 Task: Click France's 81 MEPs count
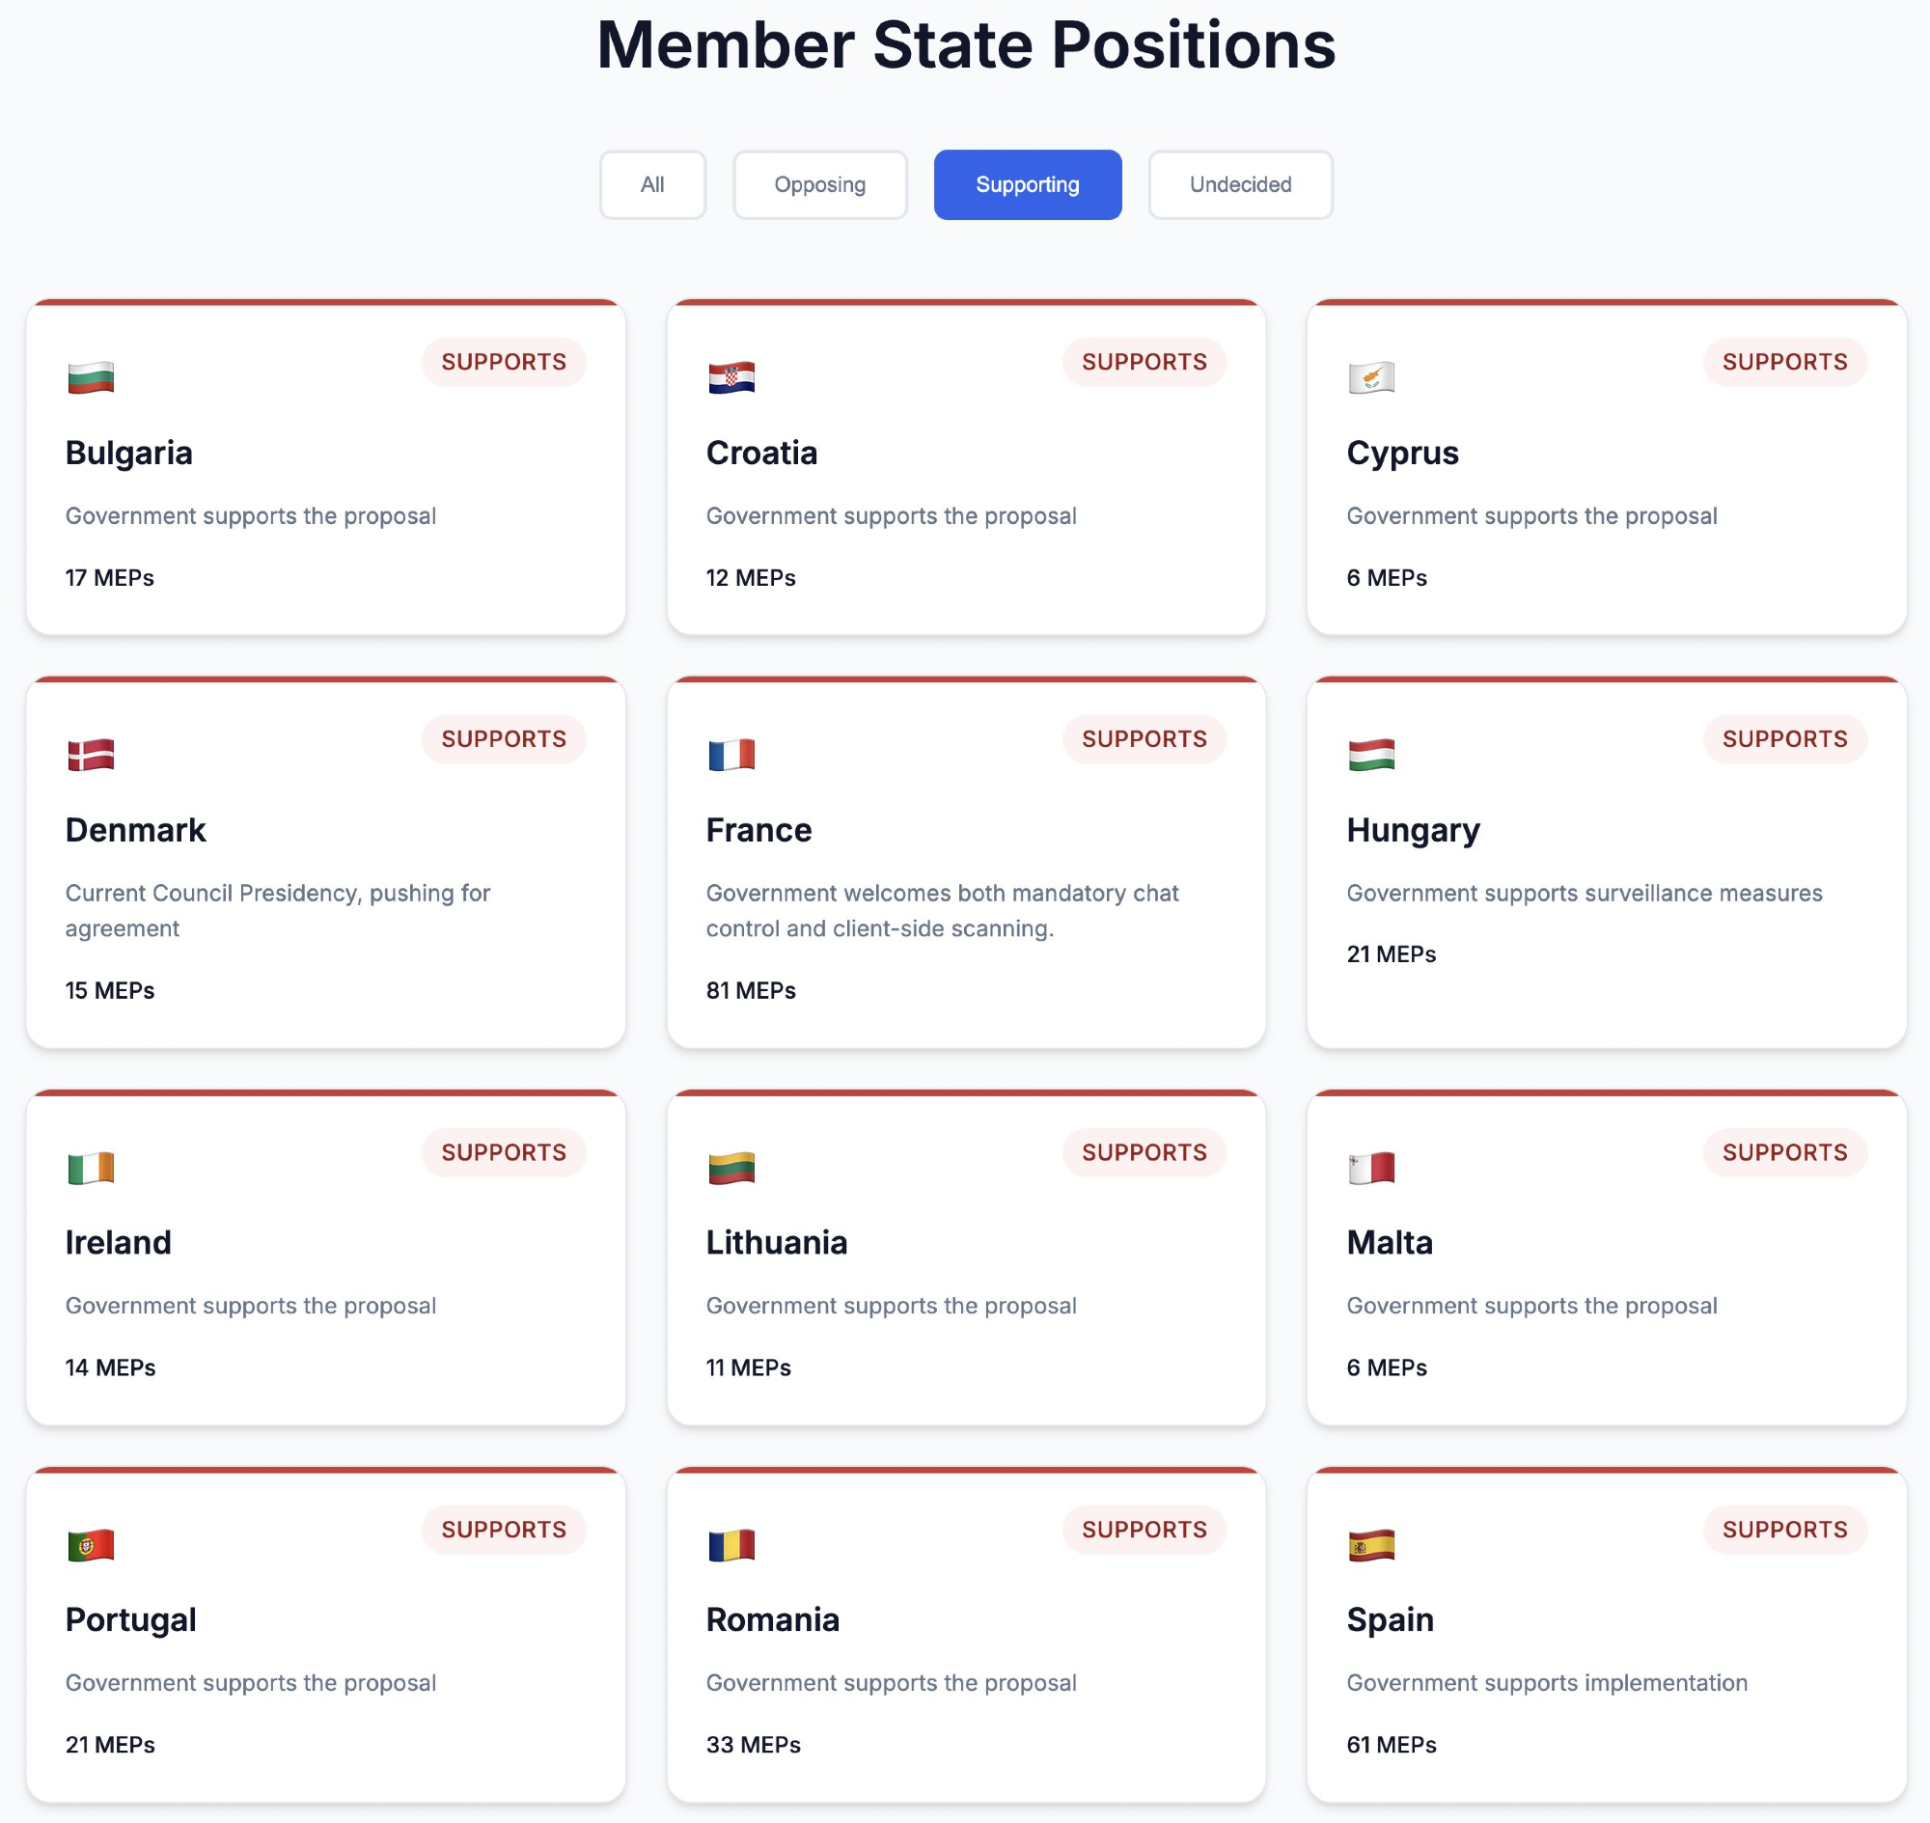point(750,990)
